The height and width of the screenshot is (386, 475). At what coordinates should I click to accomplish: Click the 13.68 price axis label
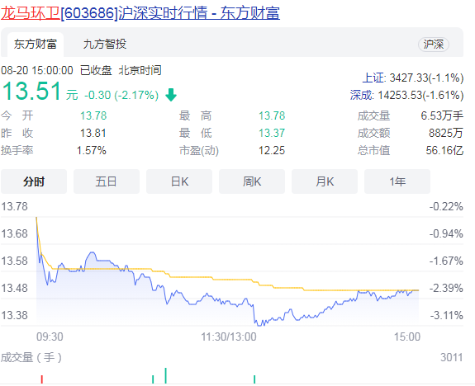[15, 233]
